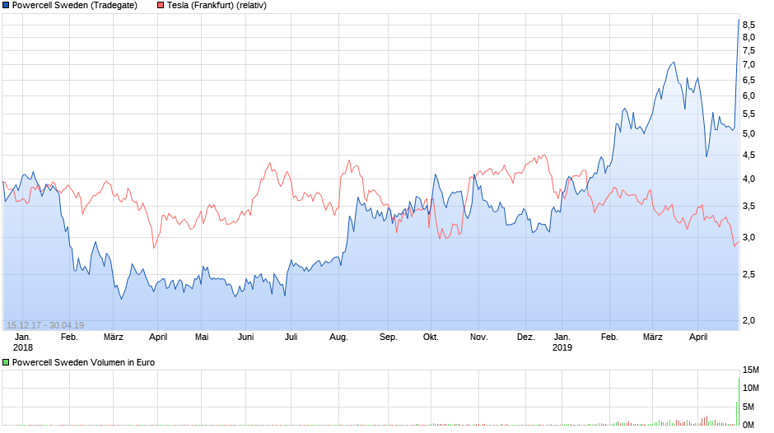Viewport: 774px width, 433px height.
Task: Click the 'Mai' month label
Action: (x=202, y=338)
